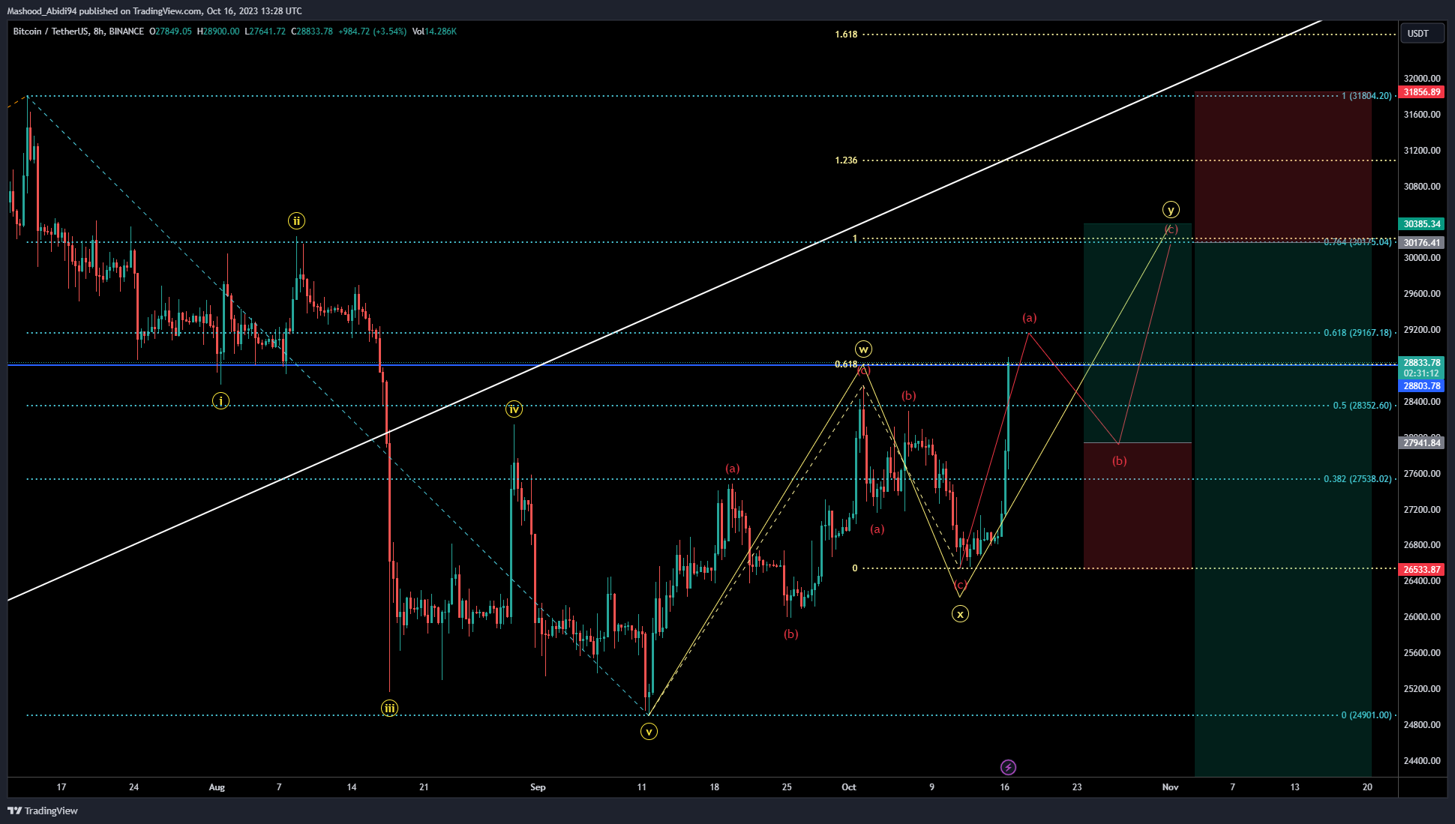The width and height of the screenshot is (1455, 824).
Task: Click the Vol 14.286K readout
Action: 434,31
